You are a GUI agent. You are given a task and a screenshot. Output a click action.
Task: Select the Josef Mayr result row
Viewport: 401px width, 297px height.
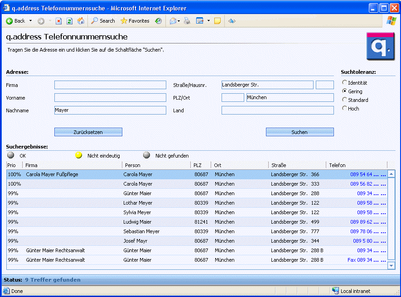pos(197,241)
